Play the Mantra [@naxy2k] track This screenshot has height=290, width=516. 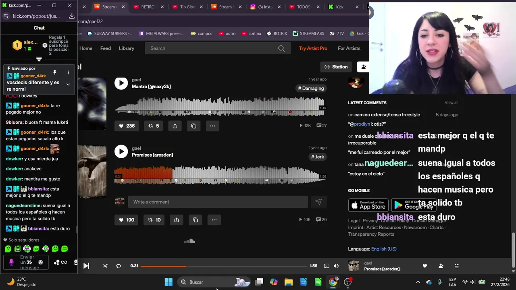tap(121, 83)
